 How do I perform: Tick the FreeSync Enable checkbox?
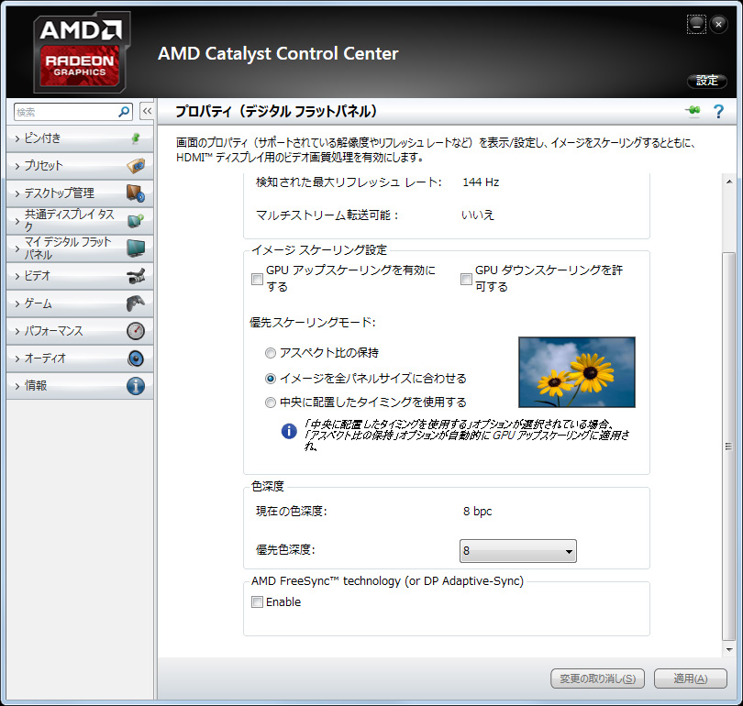pos(257,601)
